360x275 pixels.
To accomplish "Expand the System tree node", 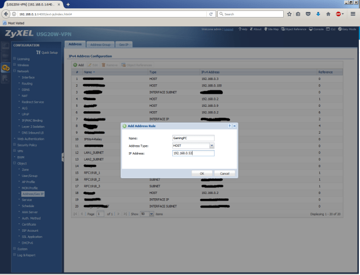I will click(x=14, y=249).
